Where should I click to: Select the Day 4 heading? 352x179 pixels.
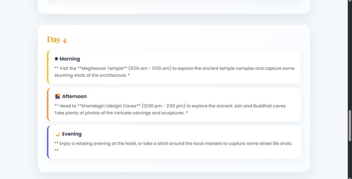57,39
